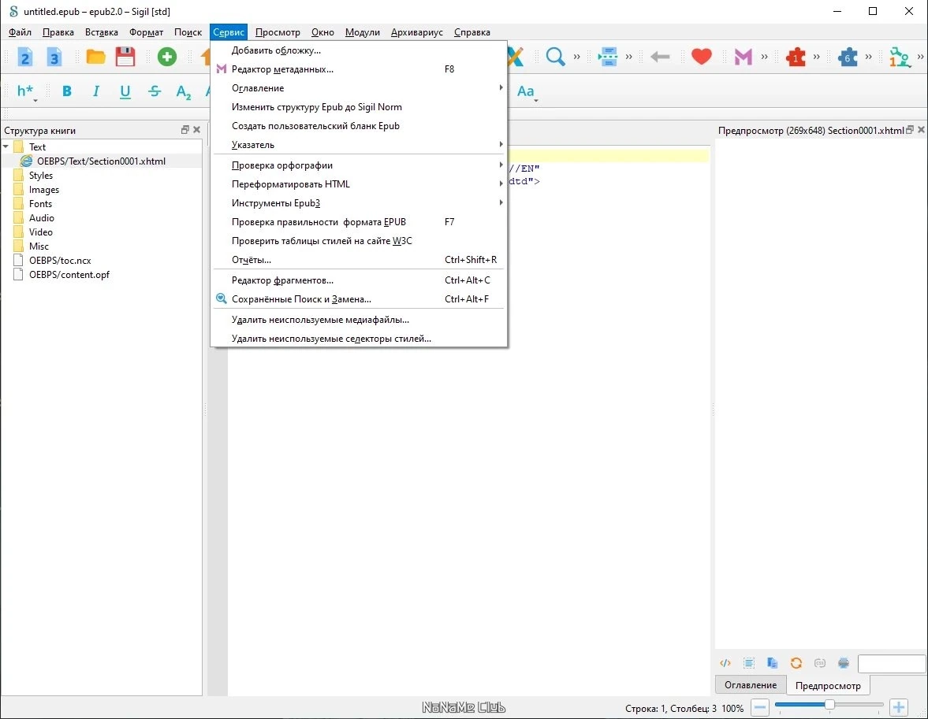The width and height of the screenshot is (928, 719).
Task: Toggle Italic formatting
Action: pos(96,91)
